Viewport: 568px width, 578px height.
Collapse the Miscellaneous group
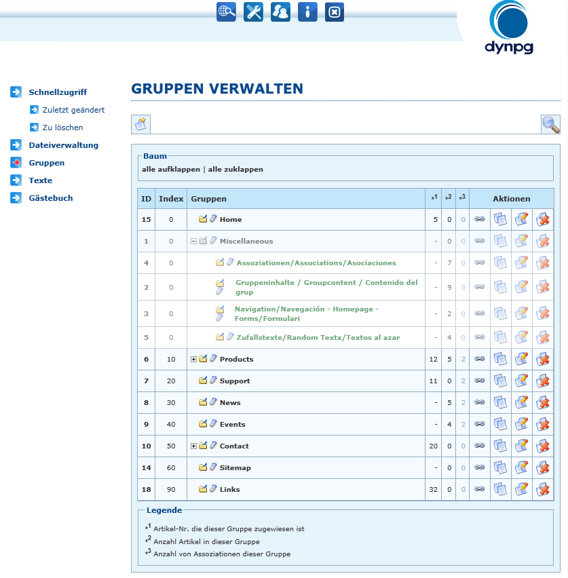point(193,242)
